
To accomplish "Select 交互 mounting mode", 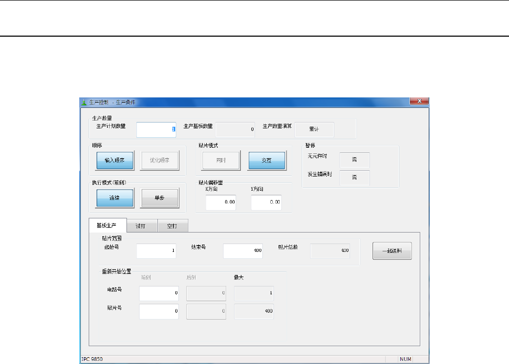I will pos(267,160).
